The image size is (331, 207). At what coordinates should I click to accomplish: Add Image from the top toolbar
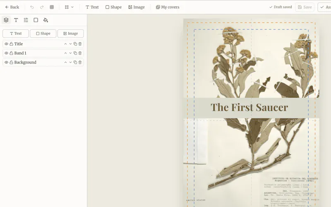pos(137,7)
